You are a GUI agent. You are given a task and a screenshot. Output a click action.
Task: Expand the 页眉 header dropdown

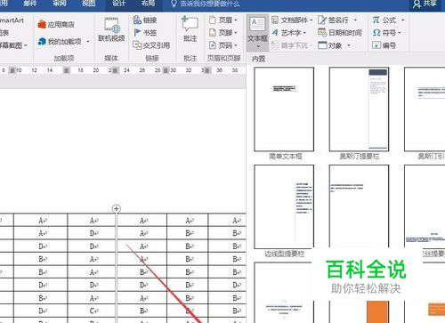click(x=236, y=20)
